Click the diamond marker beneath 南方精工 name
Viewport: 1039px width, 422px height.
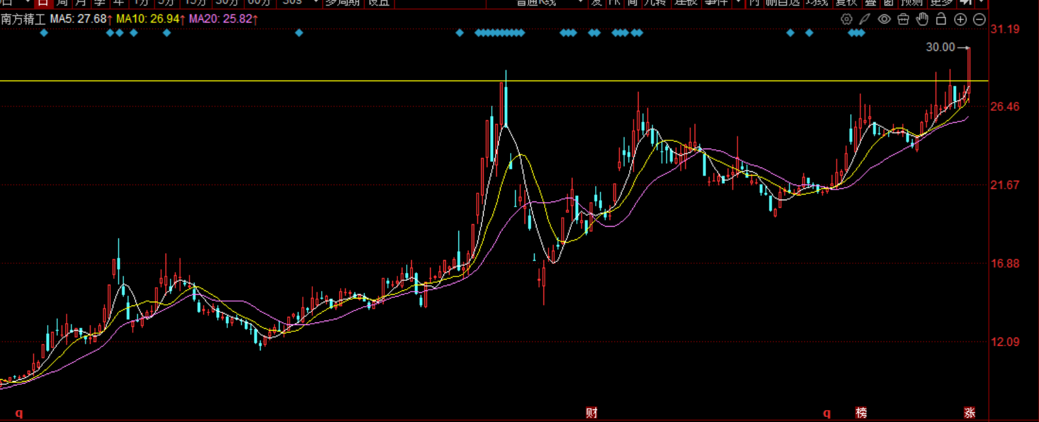pos(43,33)
